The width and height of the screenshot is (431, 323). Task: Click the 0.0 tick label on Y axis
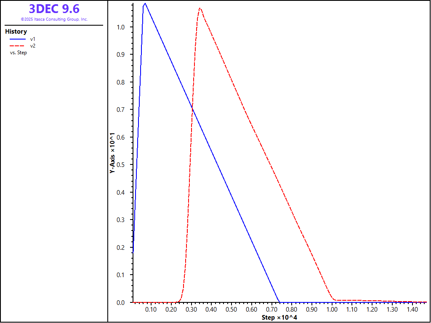122,302
